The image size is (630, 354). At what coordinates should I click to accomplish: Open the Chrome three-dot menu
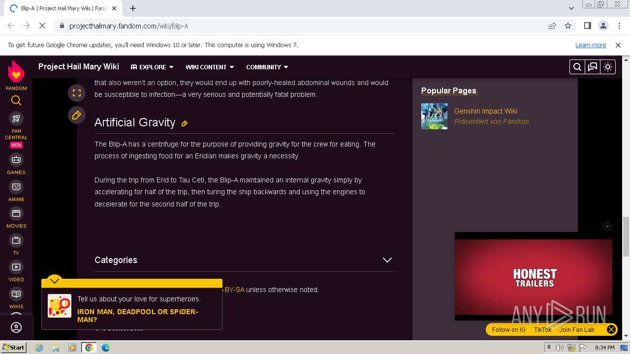click(619, 26)
